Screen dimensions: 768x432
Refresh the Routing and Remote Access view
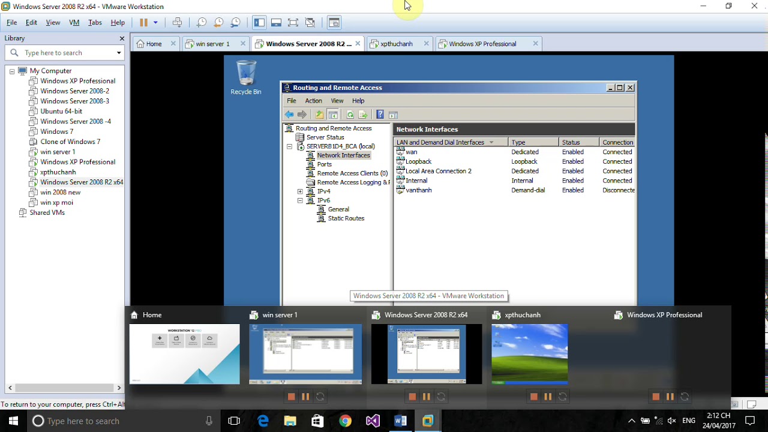[350, 115]
